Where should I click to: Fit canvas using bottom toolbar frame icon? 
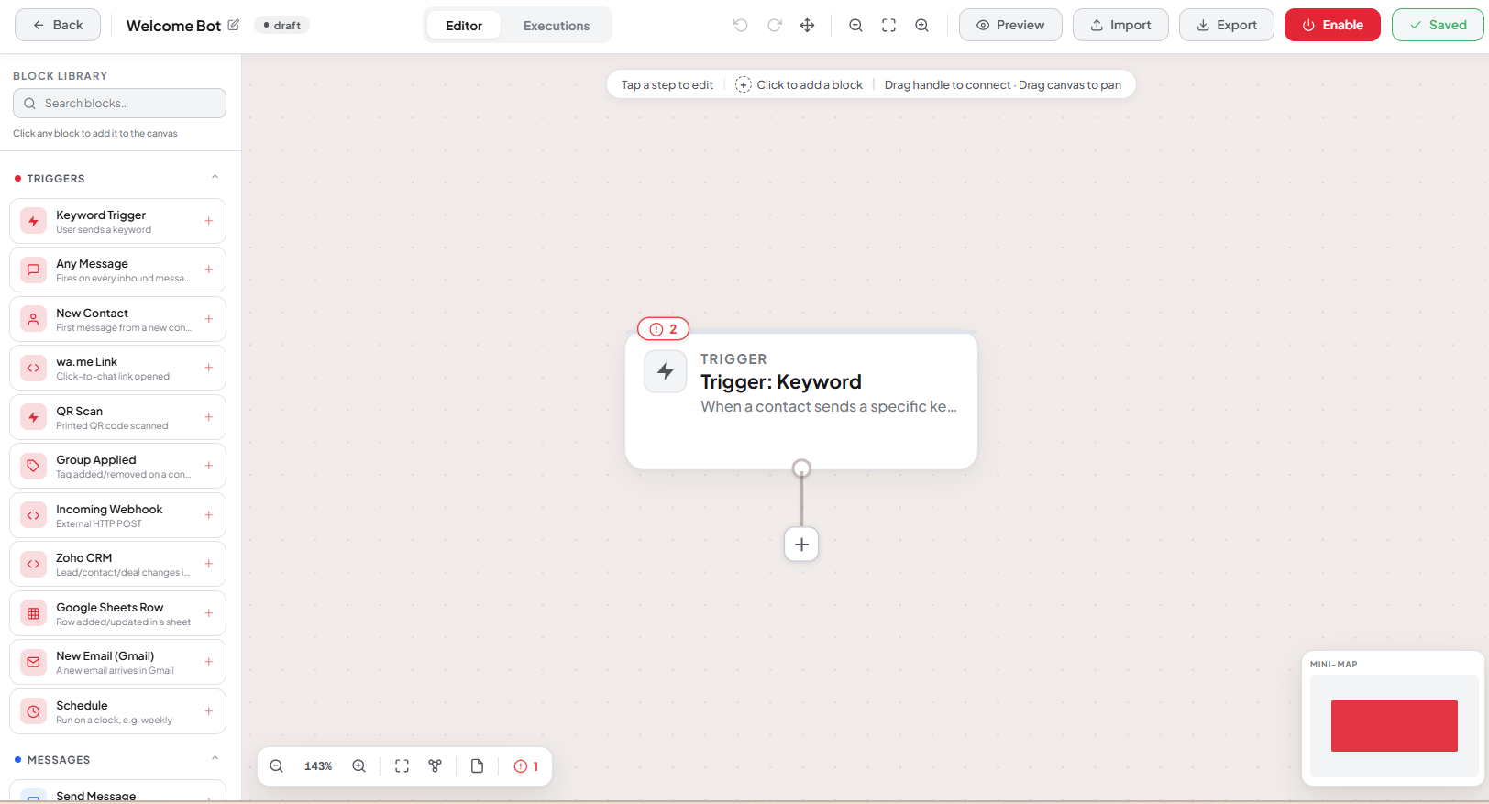tap(402, 766)
